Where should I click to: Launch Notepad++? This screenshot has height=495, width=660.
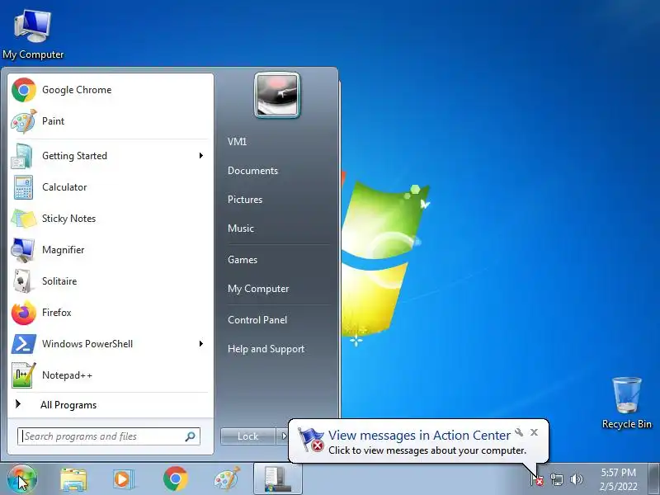[x=110, y=375]
